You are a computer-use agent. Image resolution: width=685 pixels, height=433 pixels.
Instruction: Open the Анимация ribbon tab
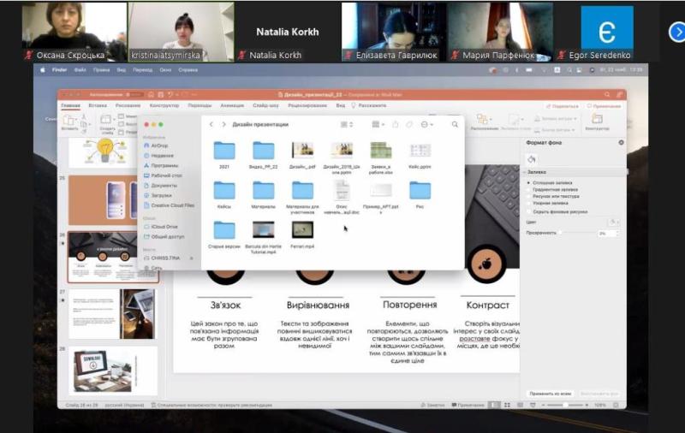pos(231,105)
